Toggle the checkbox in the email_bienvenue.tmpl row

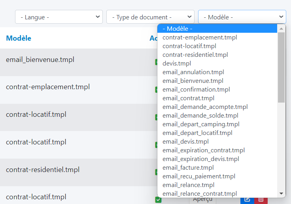coord(157,62)
